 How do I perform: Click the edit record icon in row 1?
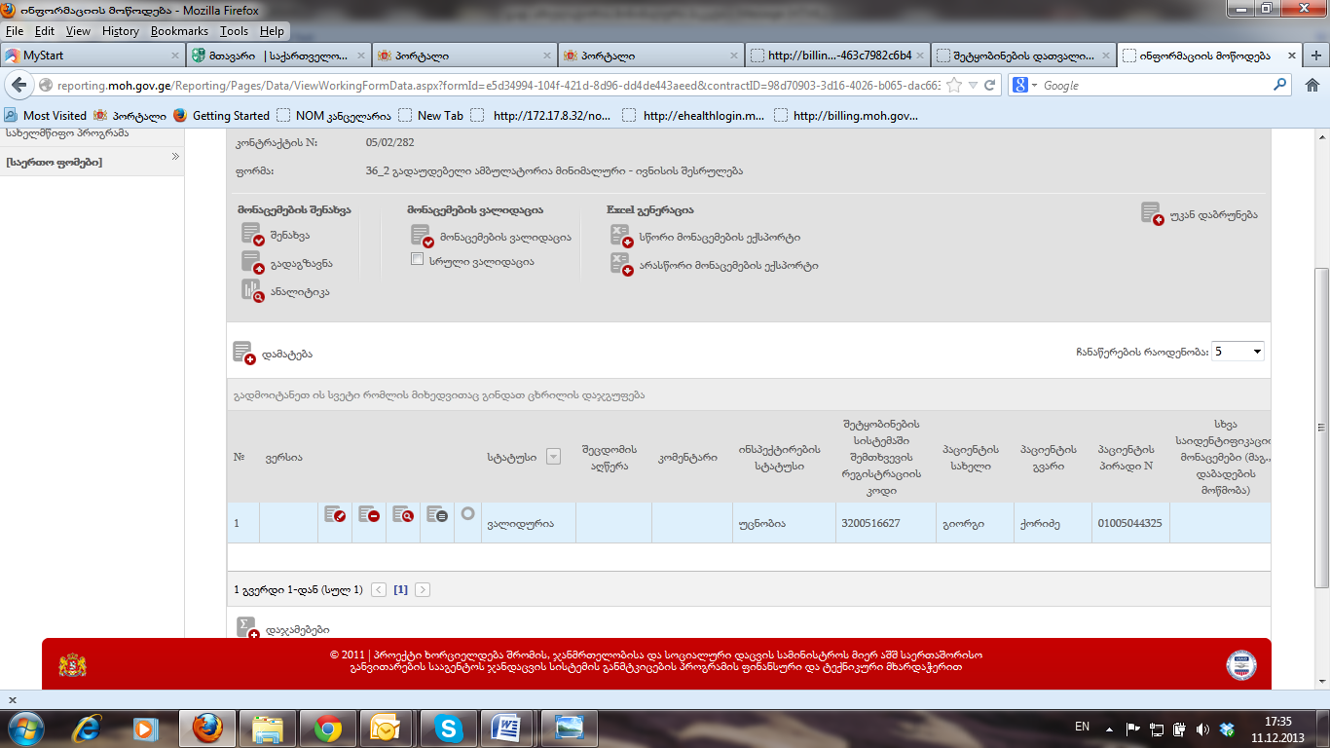pos(335,515)
